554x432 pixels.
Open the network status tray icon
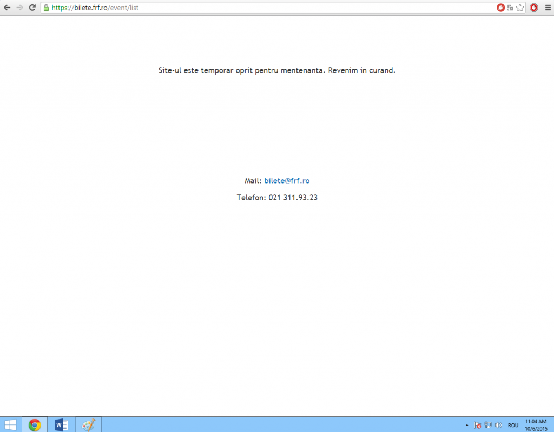click(487, 425)
